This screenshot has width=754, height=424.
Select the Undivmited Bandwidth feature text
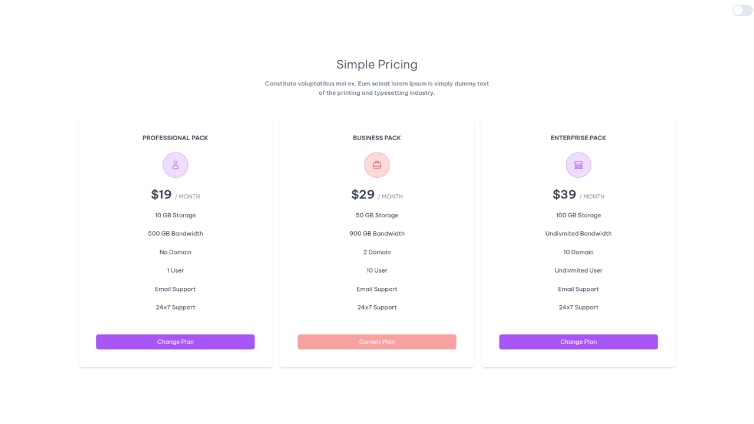[578, 233]
